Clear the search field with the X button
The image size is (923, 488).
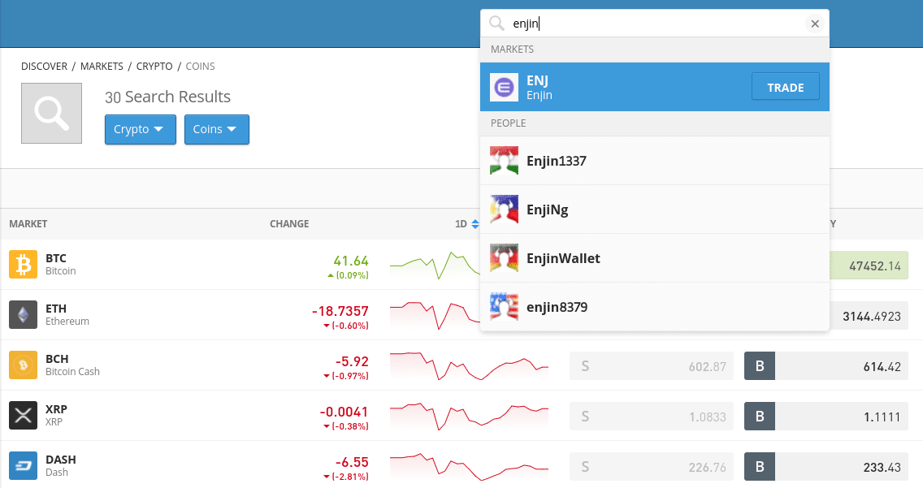815,24
